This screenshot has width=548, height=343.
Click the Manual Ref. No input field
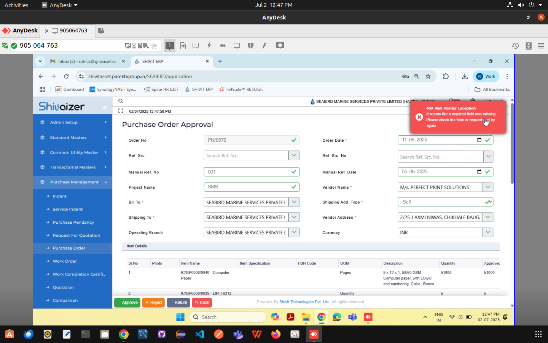click(247, 172)
